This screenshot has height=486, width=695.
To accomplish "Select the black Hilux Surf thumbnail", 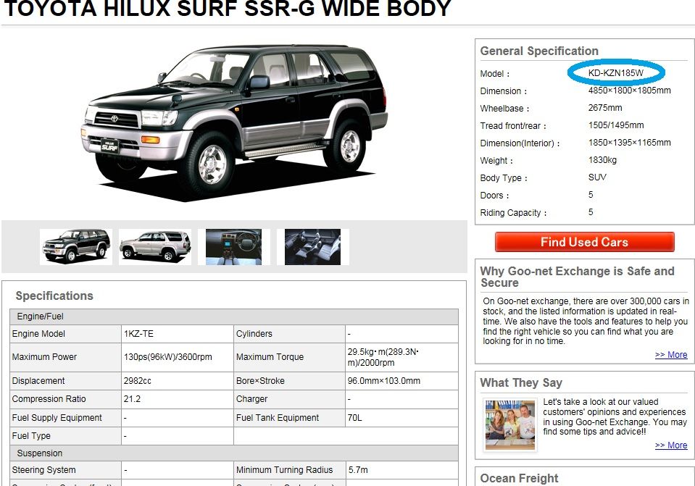I will pyautogui.click(x=76, y=247).
